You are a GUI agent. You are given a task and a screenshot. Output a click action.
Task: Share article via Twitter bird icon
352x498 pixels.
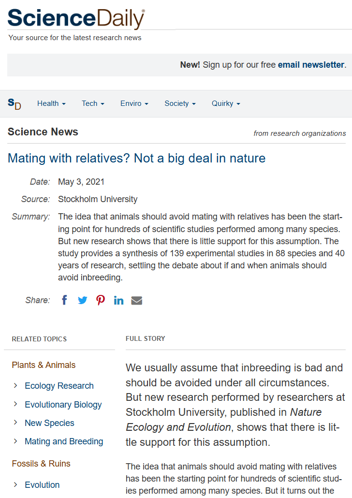[83, 300]
